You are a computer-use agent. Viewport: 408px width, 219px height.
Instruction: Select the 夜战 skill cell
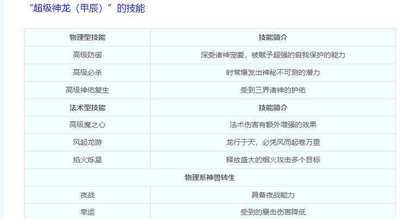pos(88,195)
